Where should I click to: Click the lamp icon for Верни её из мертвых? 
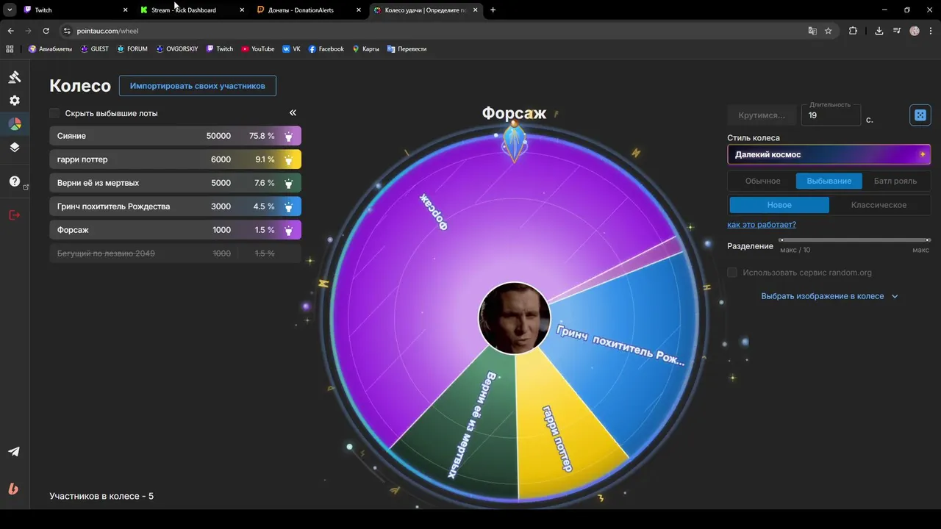click(289, 183)
